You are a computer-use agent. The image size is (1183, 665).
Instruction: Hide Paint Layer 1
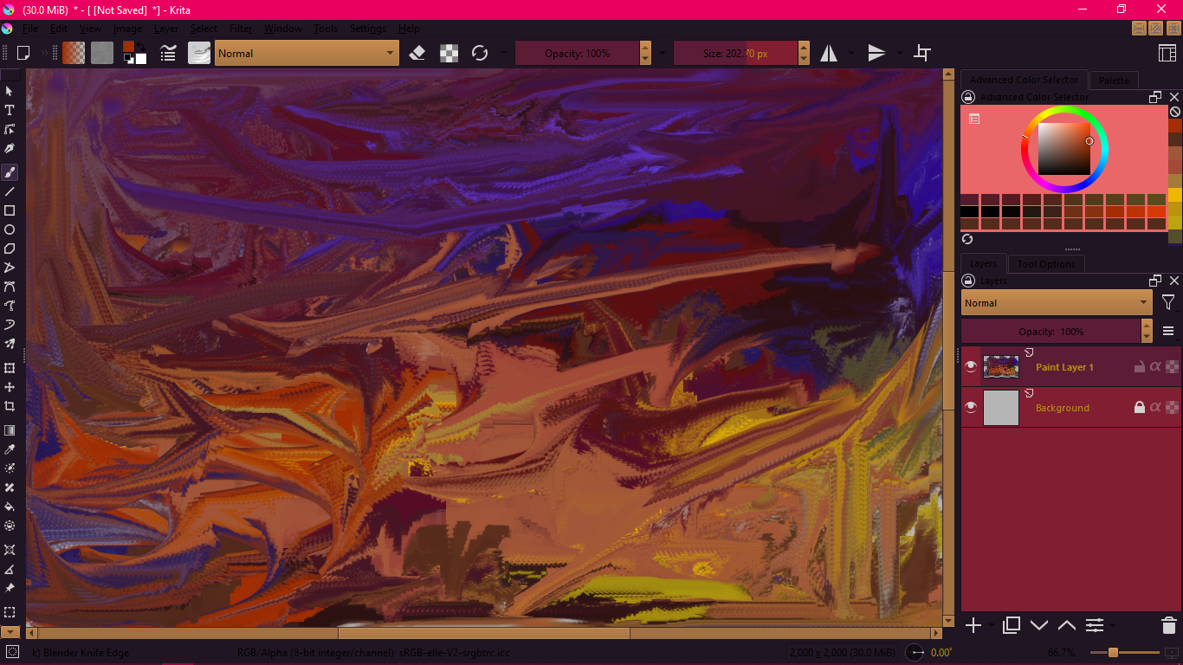(x=971, y=366)
